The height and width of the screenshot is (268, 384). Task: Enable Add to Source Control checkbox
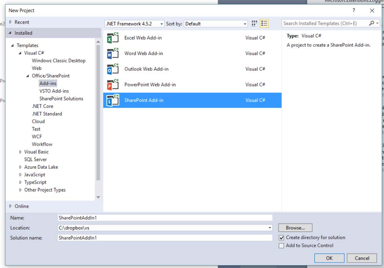[x=281, y=246]
